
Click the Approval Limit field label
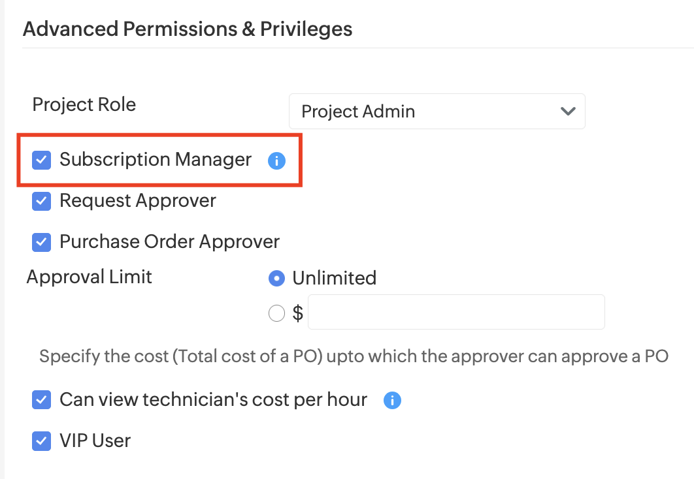(x=90, y=277)
